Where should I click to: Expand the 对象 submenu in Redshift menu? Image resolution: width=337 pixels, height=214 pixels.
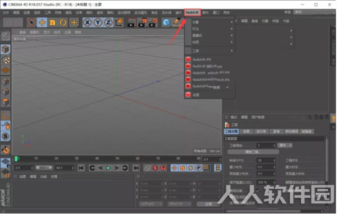tap(210, 22)
